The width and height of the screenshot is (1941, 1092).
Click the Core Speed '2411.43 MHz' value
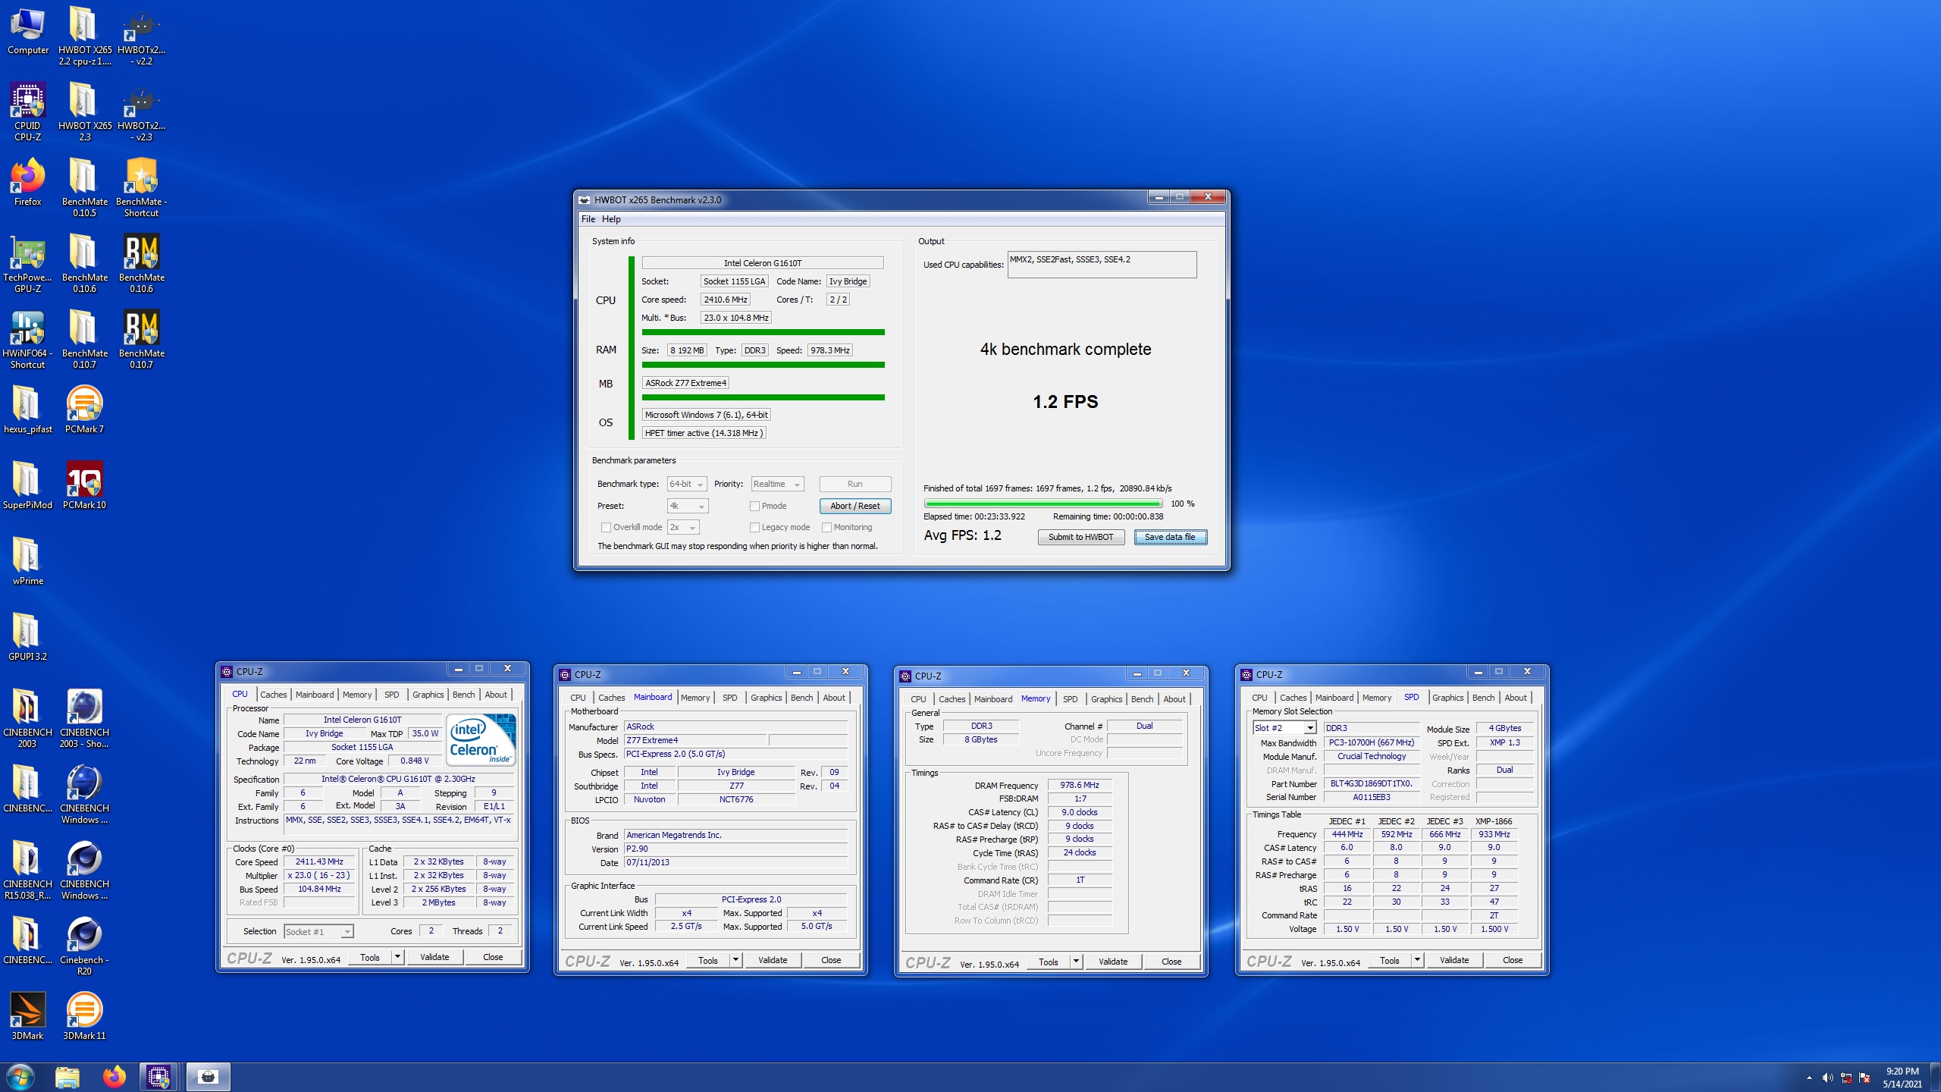[x=319, y=861]
